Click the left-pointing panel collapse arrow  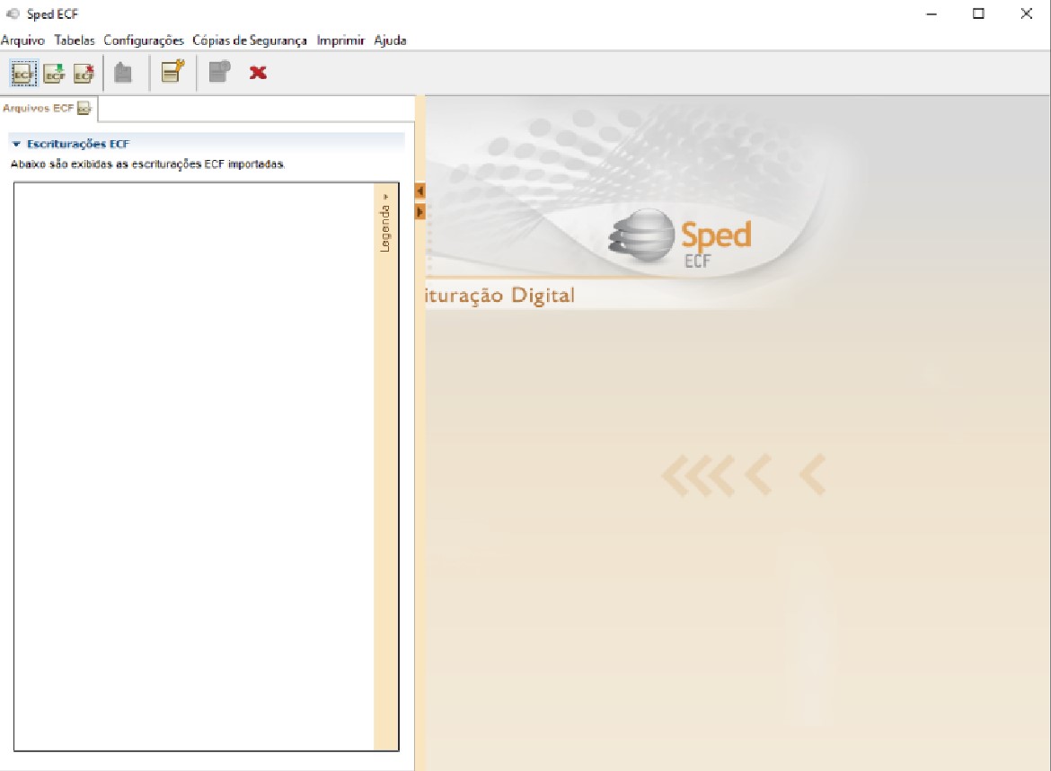pos(420,191)
